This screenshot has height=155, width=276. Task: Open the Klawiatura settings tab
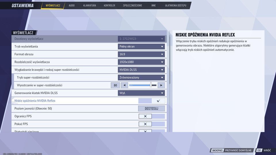tap(89, 5)
